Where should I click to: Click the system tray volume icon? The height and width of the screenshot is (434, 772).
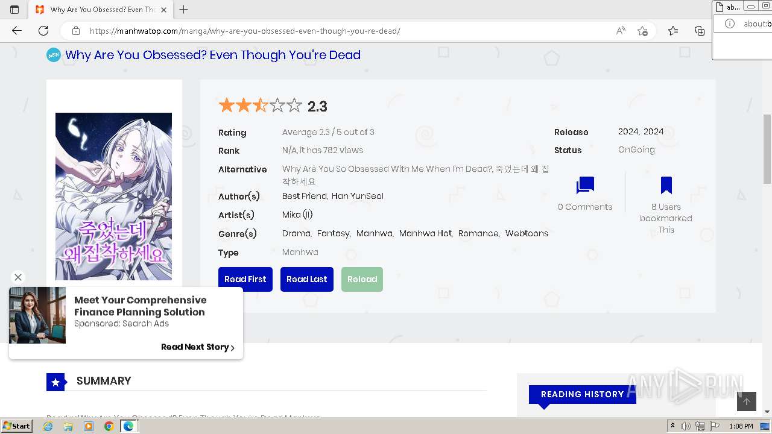(686, 426)
